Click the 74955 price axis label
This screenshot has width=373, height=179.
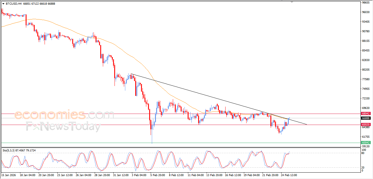click(x=366, y=89)
